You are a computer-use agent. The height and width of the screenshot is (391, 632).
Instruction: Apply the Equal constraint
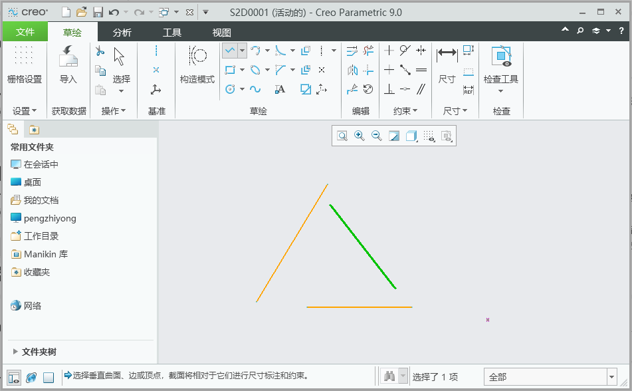421,70
